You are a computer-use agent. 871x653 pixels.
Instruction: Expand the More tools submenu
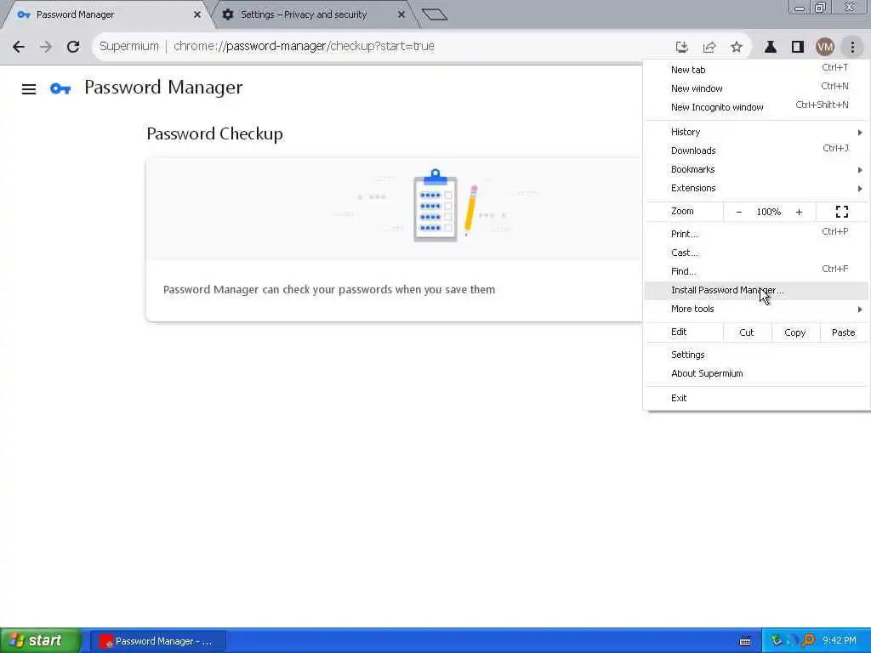756,309
